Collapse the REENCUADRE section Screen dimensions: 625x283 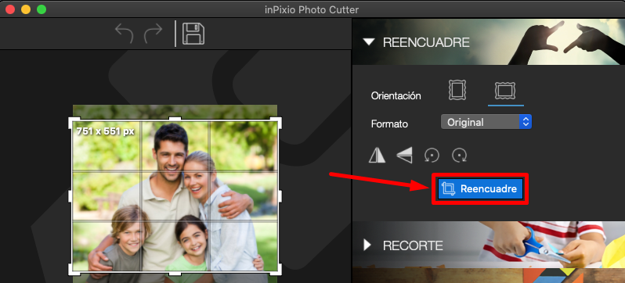click(x=370, y=41)
